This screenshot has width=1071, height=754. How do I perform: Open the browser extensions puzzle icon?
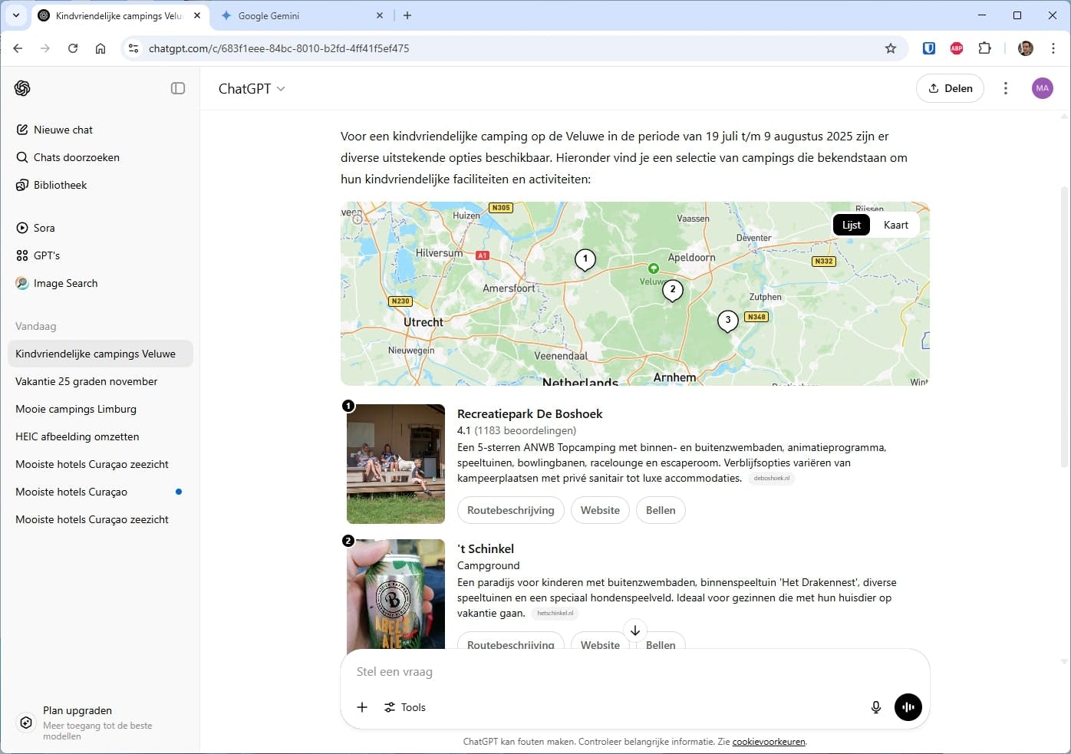(x=985, y=48)
